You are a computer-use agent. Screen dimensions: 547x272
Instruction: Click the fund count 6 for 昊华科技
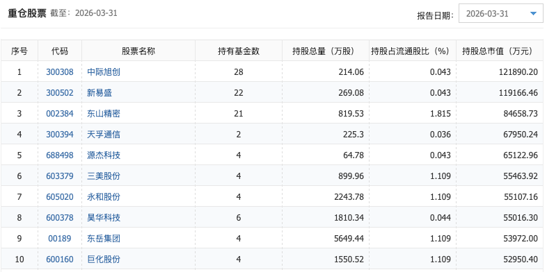239,218
